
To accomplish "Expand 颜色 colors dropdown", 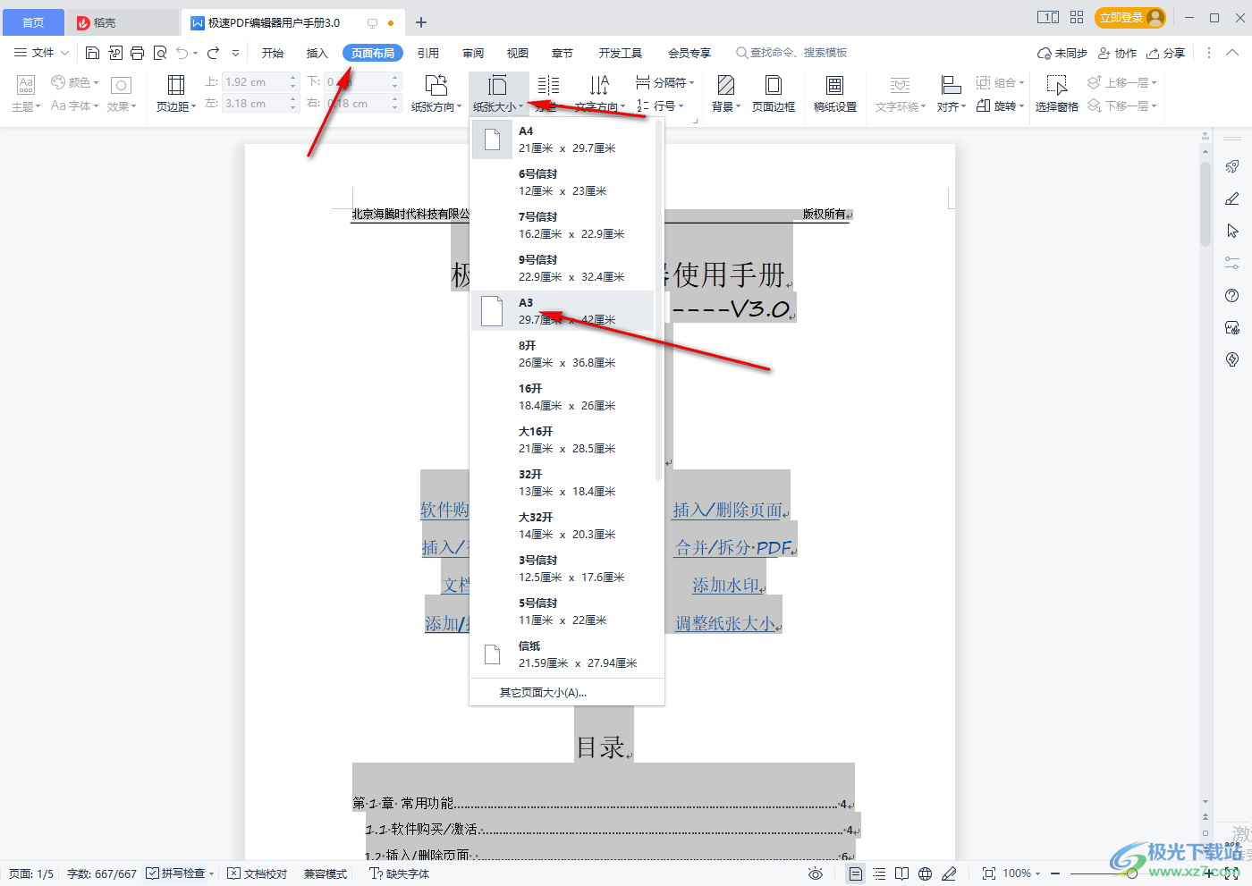I will point(75,82).
